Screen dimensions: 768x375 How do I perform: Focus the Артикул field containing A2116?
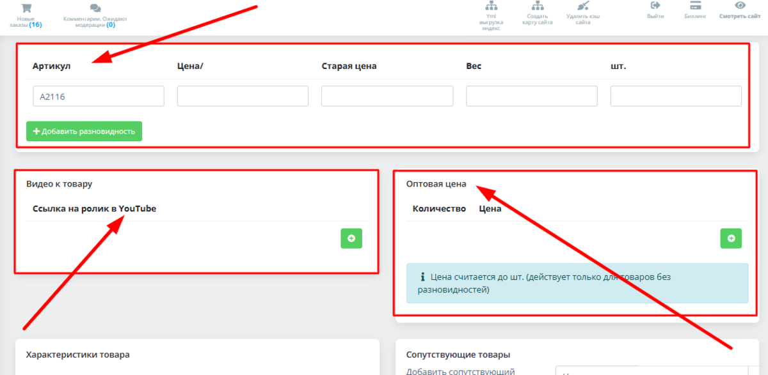[99, 96]
